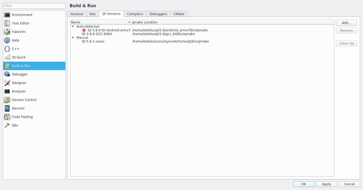Select the Qt Quick category label

(19, 57)
